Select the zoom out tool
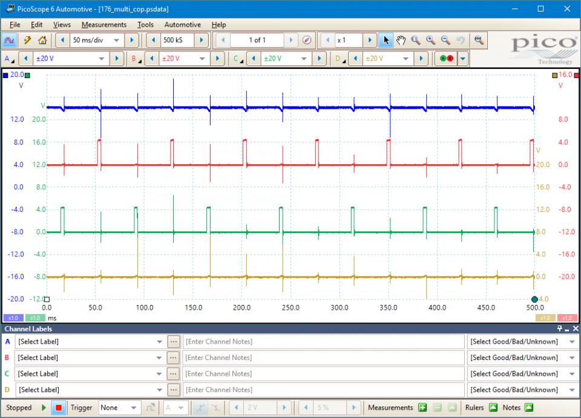Image resolution: width=581 pixels, height=418 pixels. click(x=445, y=40)
